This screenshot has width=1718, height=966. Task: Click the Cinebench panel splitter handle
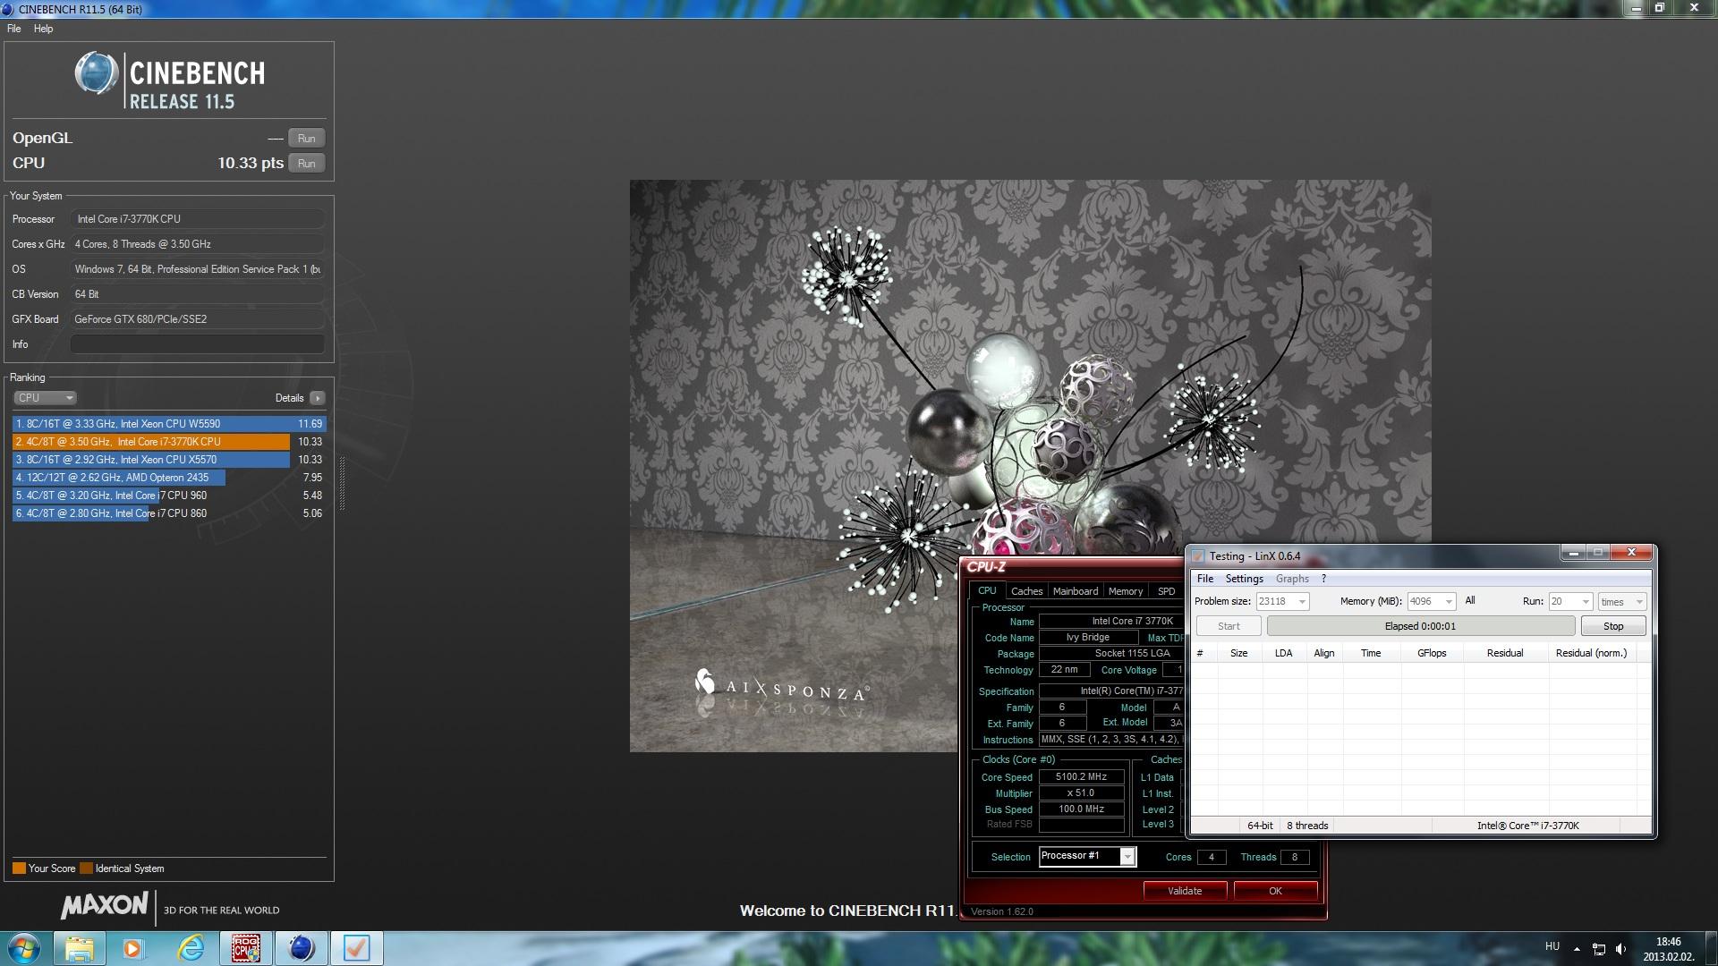(342, 483)
